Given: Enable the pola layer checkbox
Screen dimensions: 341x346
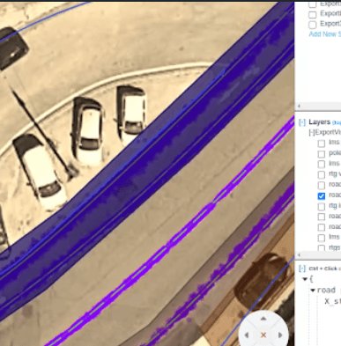Looking at the screenshot, I should (x=322, y=154).
